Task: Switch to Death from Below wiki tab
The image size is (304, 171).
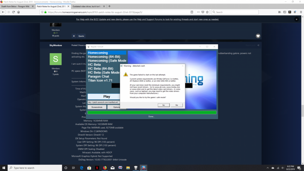Action: tap(17, 6)
